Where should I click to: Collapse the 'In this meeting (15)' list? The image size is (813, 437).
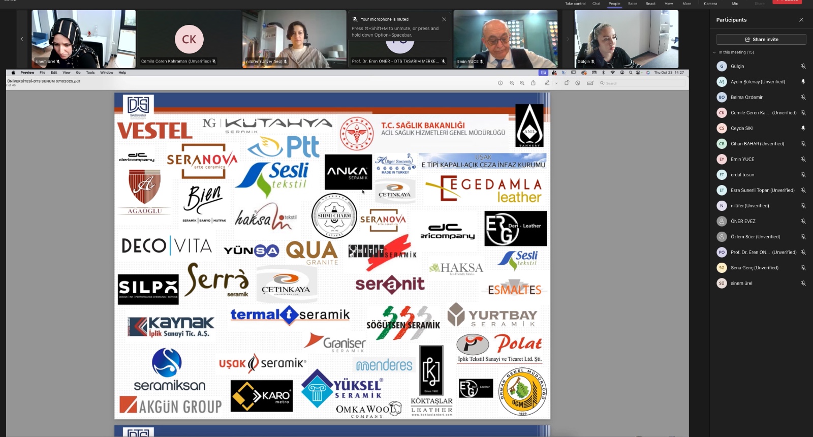pos(714,52)
